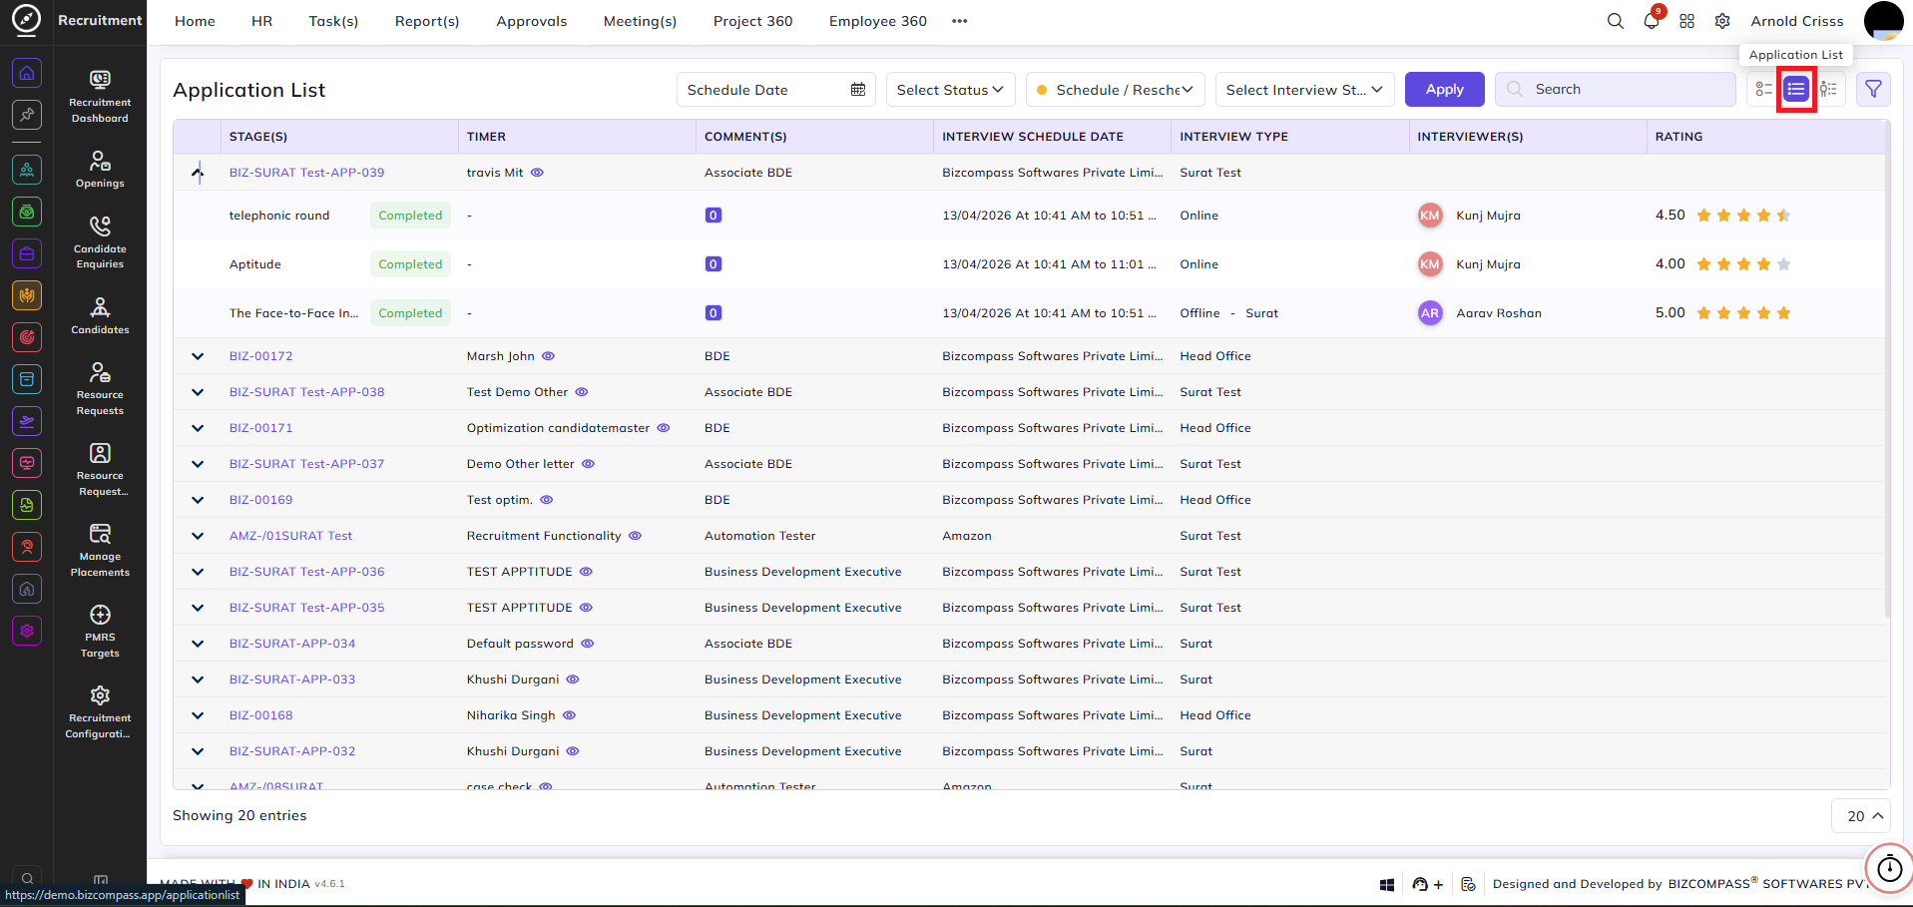
Task: Open settings gear in top bar
Action: pyautogui.click(x=1722, y=21)
